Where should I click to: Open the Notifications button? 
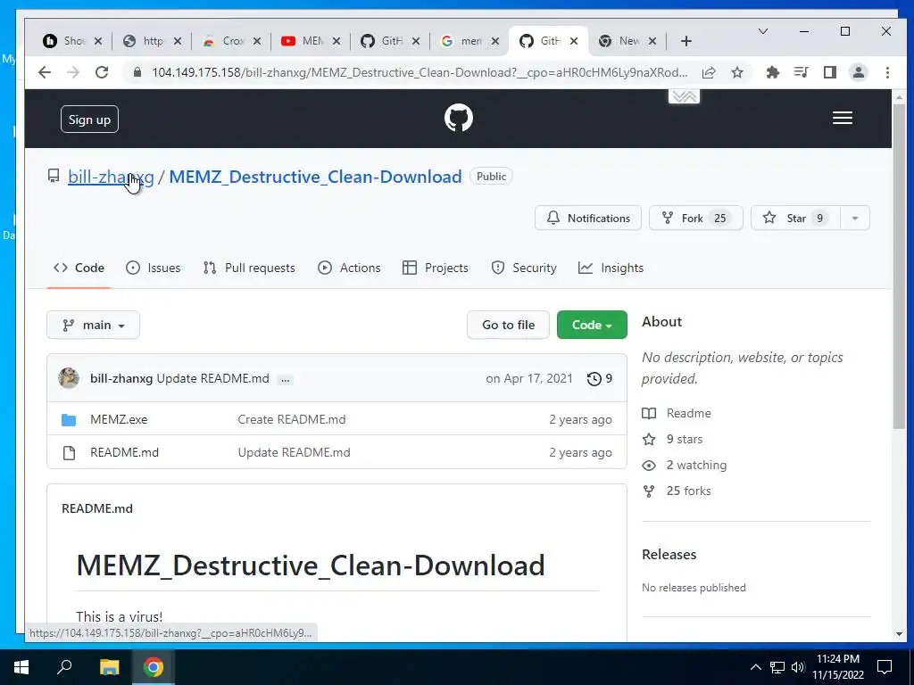click(x=587, y=218)
